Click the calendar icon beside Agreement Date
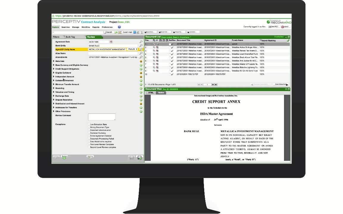343x214 pixels. click(111, 42)
